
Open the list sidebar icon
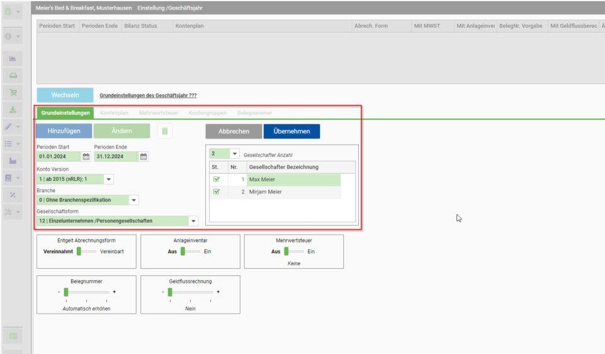[8, 144]
